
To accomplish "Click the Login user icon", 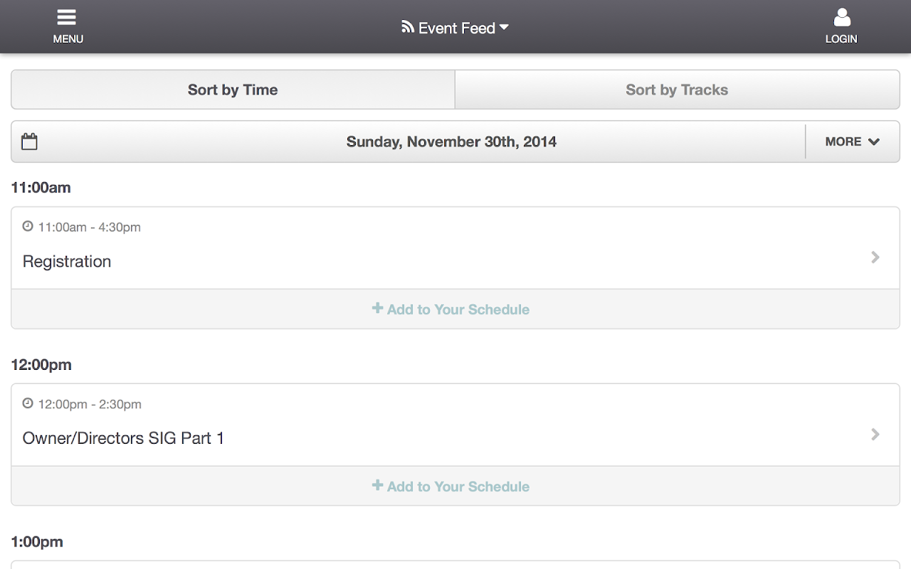I will 841,18.
